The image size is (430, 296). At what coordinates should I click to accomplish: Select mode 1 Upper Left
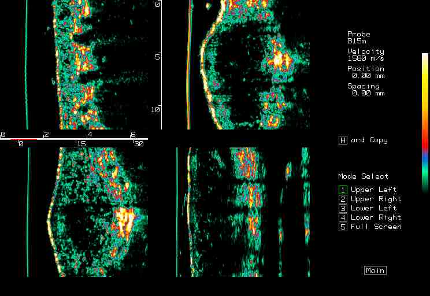click(x=368, y=190)
